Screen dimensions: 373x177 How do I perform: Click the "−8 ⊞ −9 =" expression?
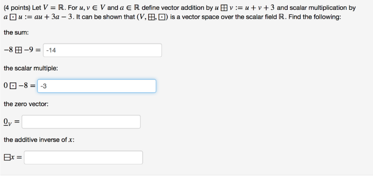click(22, 50)
